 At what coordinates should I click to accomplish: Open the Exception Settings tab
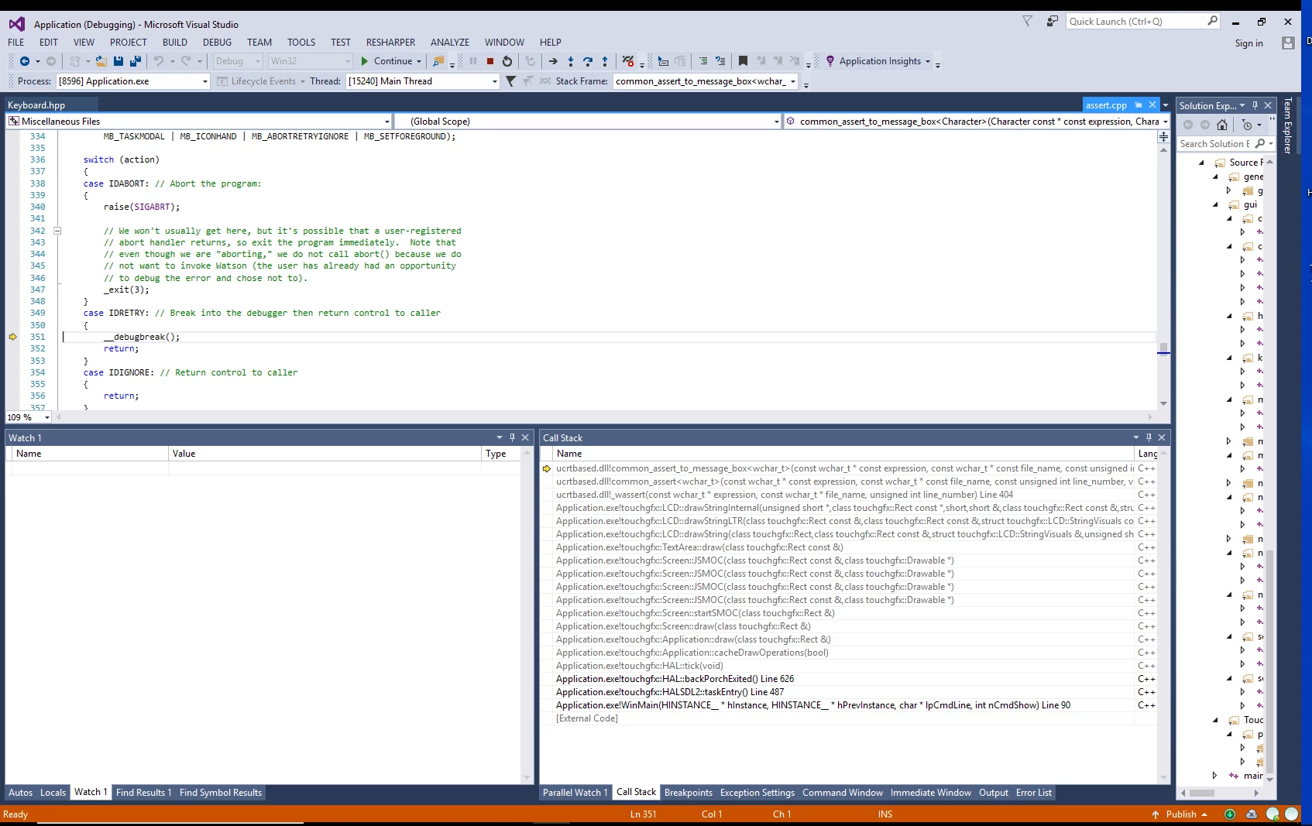tap(757, 793)
